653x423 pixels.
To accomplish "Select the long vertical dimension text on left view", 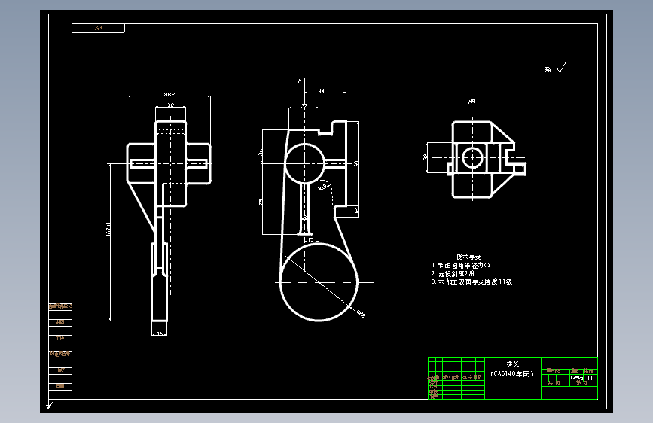I will pyautogui.click(x=108, y=229).
